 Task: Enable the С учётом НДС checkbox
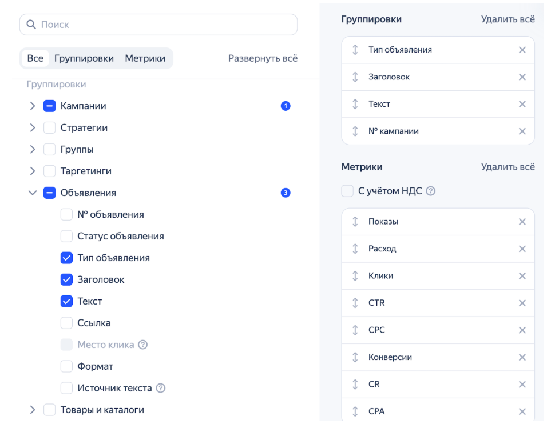point(347,191)
